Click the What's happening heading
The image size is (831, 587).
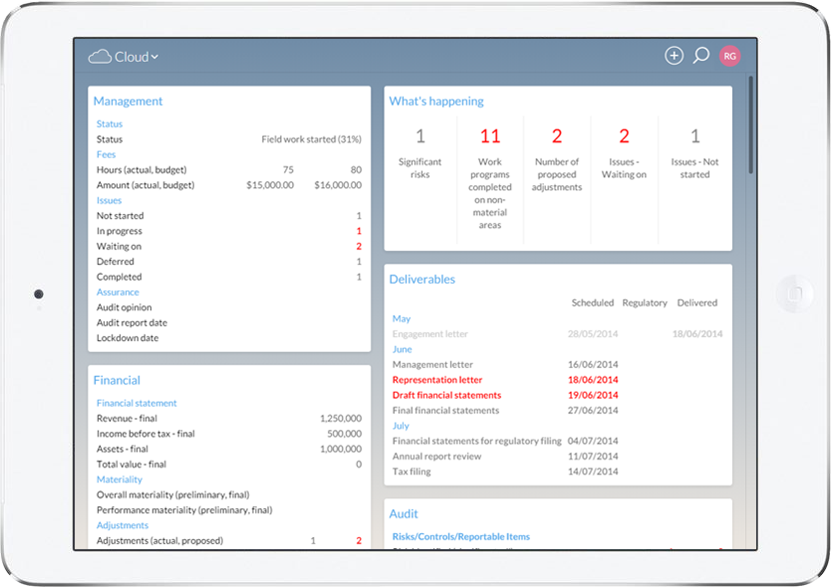click(x=435, y=101)
